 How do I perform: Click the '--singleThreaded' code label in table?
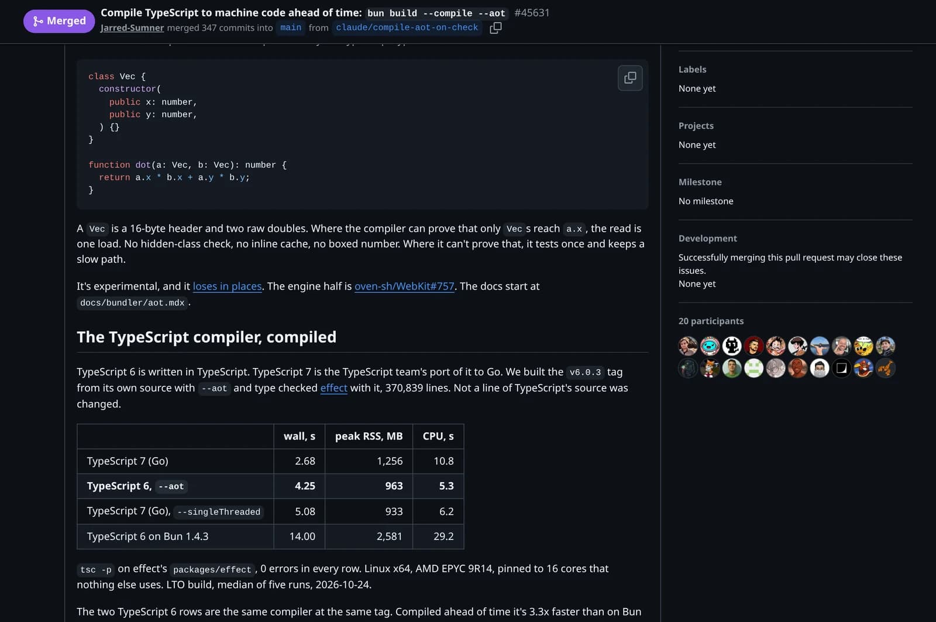[x=219, y=511]
